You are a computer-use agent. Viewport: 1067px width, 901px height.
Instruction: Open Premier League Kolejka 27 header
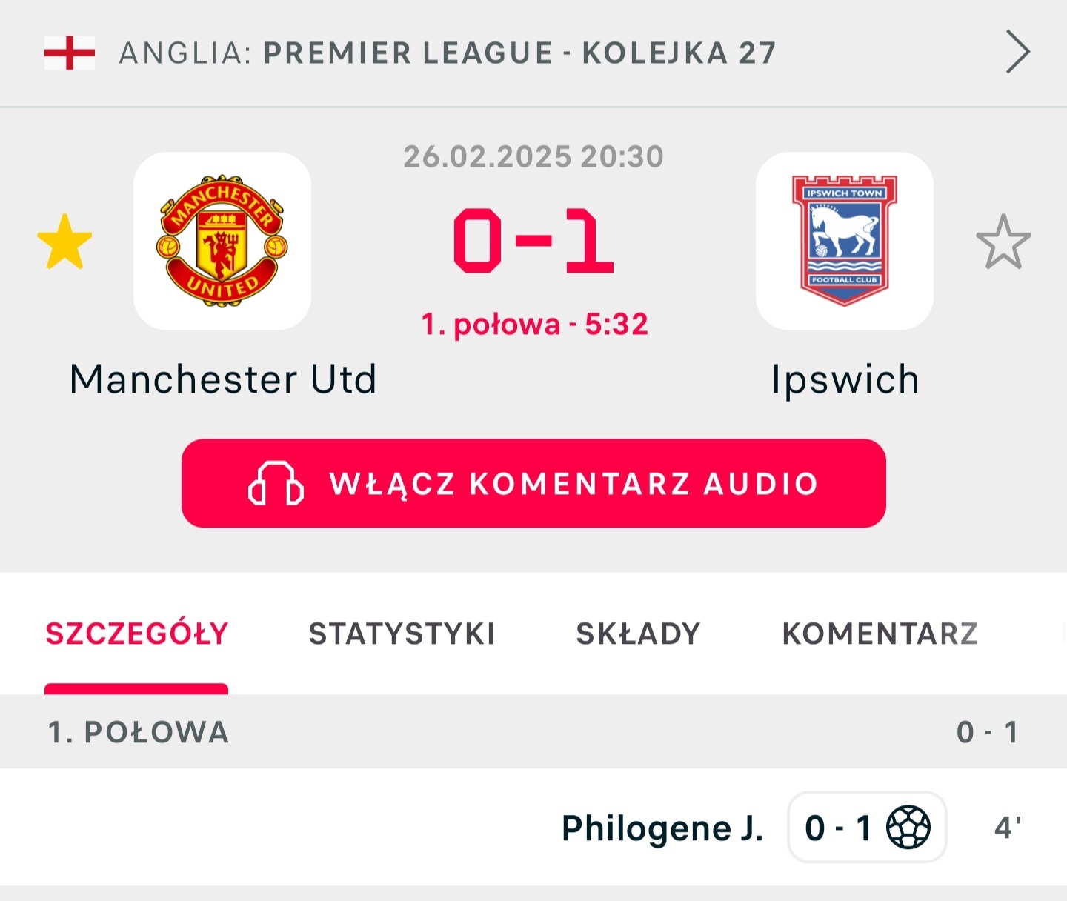point(447,53)
